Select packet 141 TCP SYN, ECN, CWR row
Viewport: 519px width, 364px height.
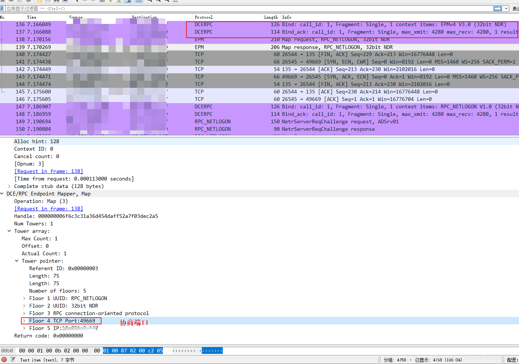(x=259, y=62)
